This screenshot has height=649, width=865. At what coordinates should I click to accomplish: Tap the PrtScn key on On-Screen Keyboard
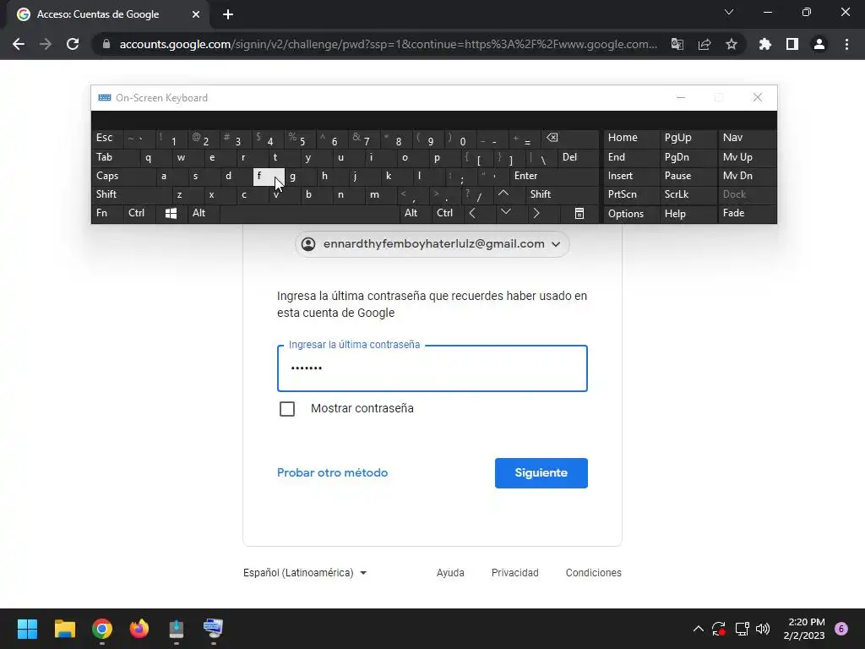[630, 194]
